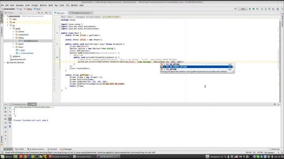Viewport: 284px width, 159px height.
Task: Open the Messages tool window button
Action: click(66, 149)
